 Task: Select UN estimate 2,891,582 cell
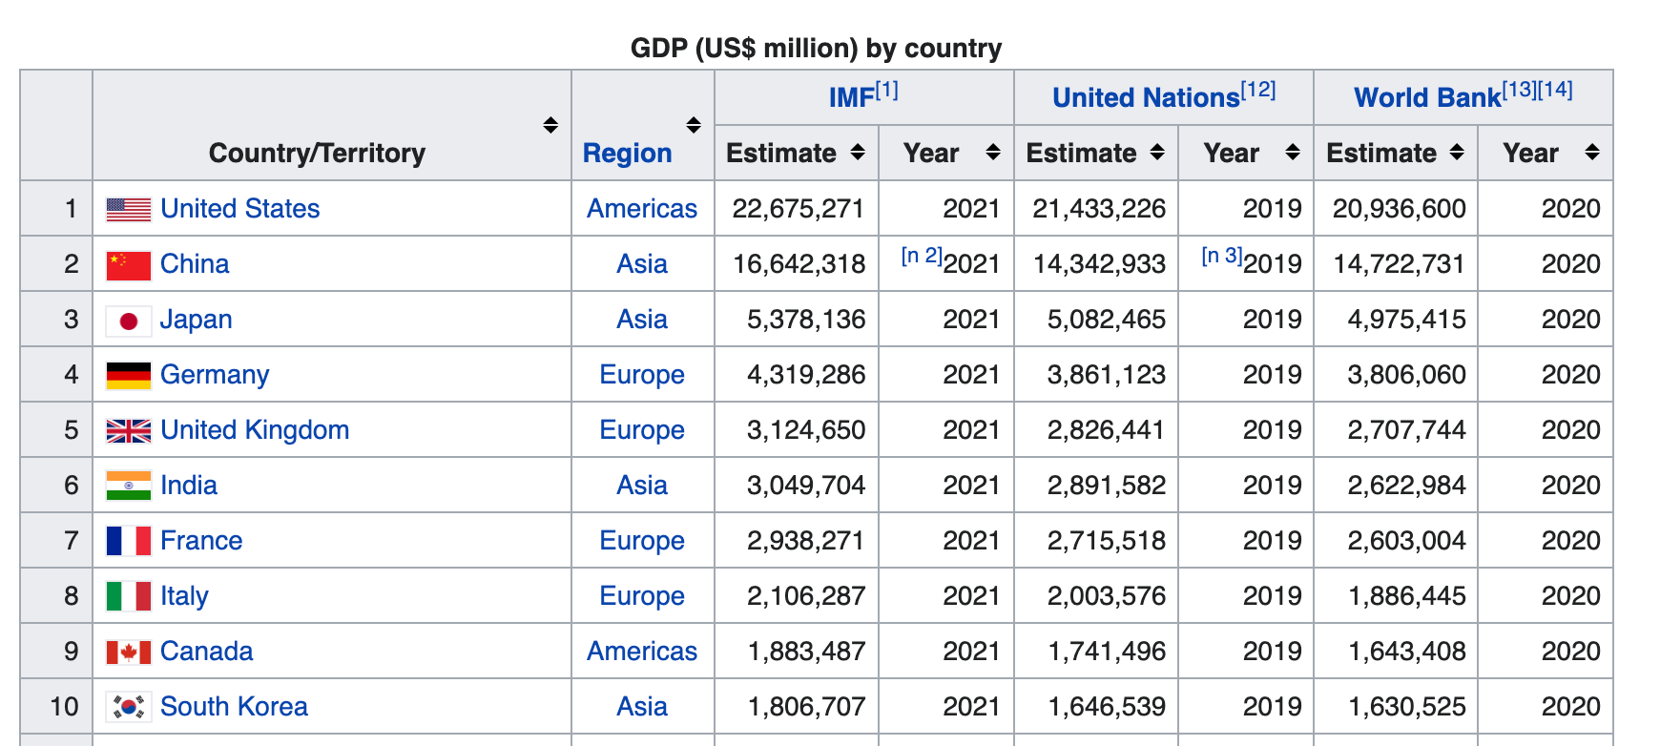pyautogui.click(x=1096, y=486)
